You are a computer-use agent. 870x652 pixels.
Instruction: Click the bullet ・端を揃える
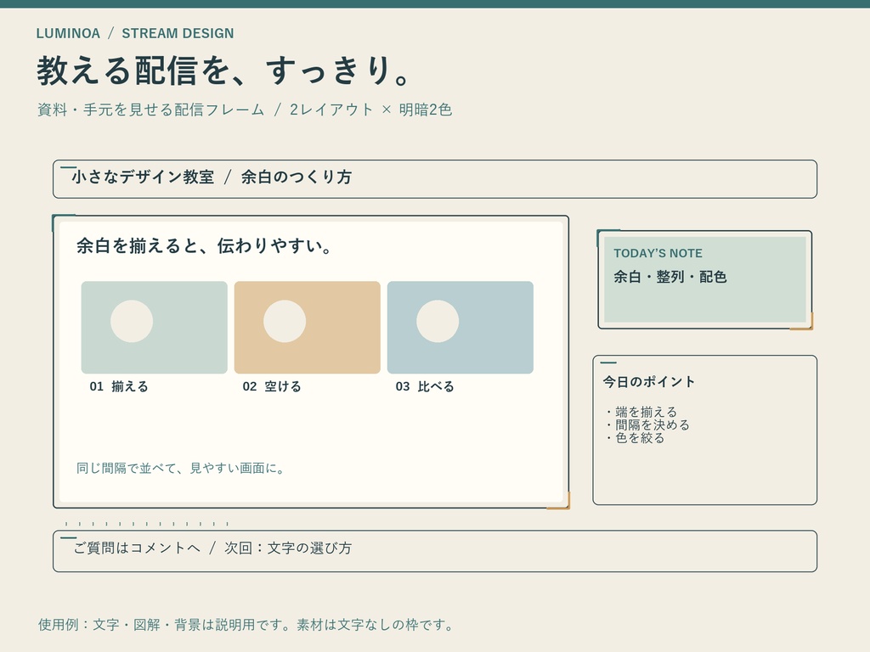click(x=641, y=412)
